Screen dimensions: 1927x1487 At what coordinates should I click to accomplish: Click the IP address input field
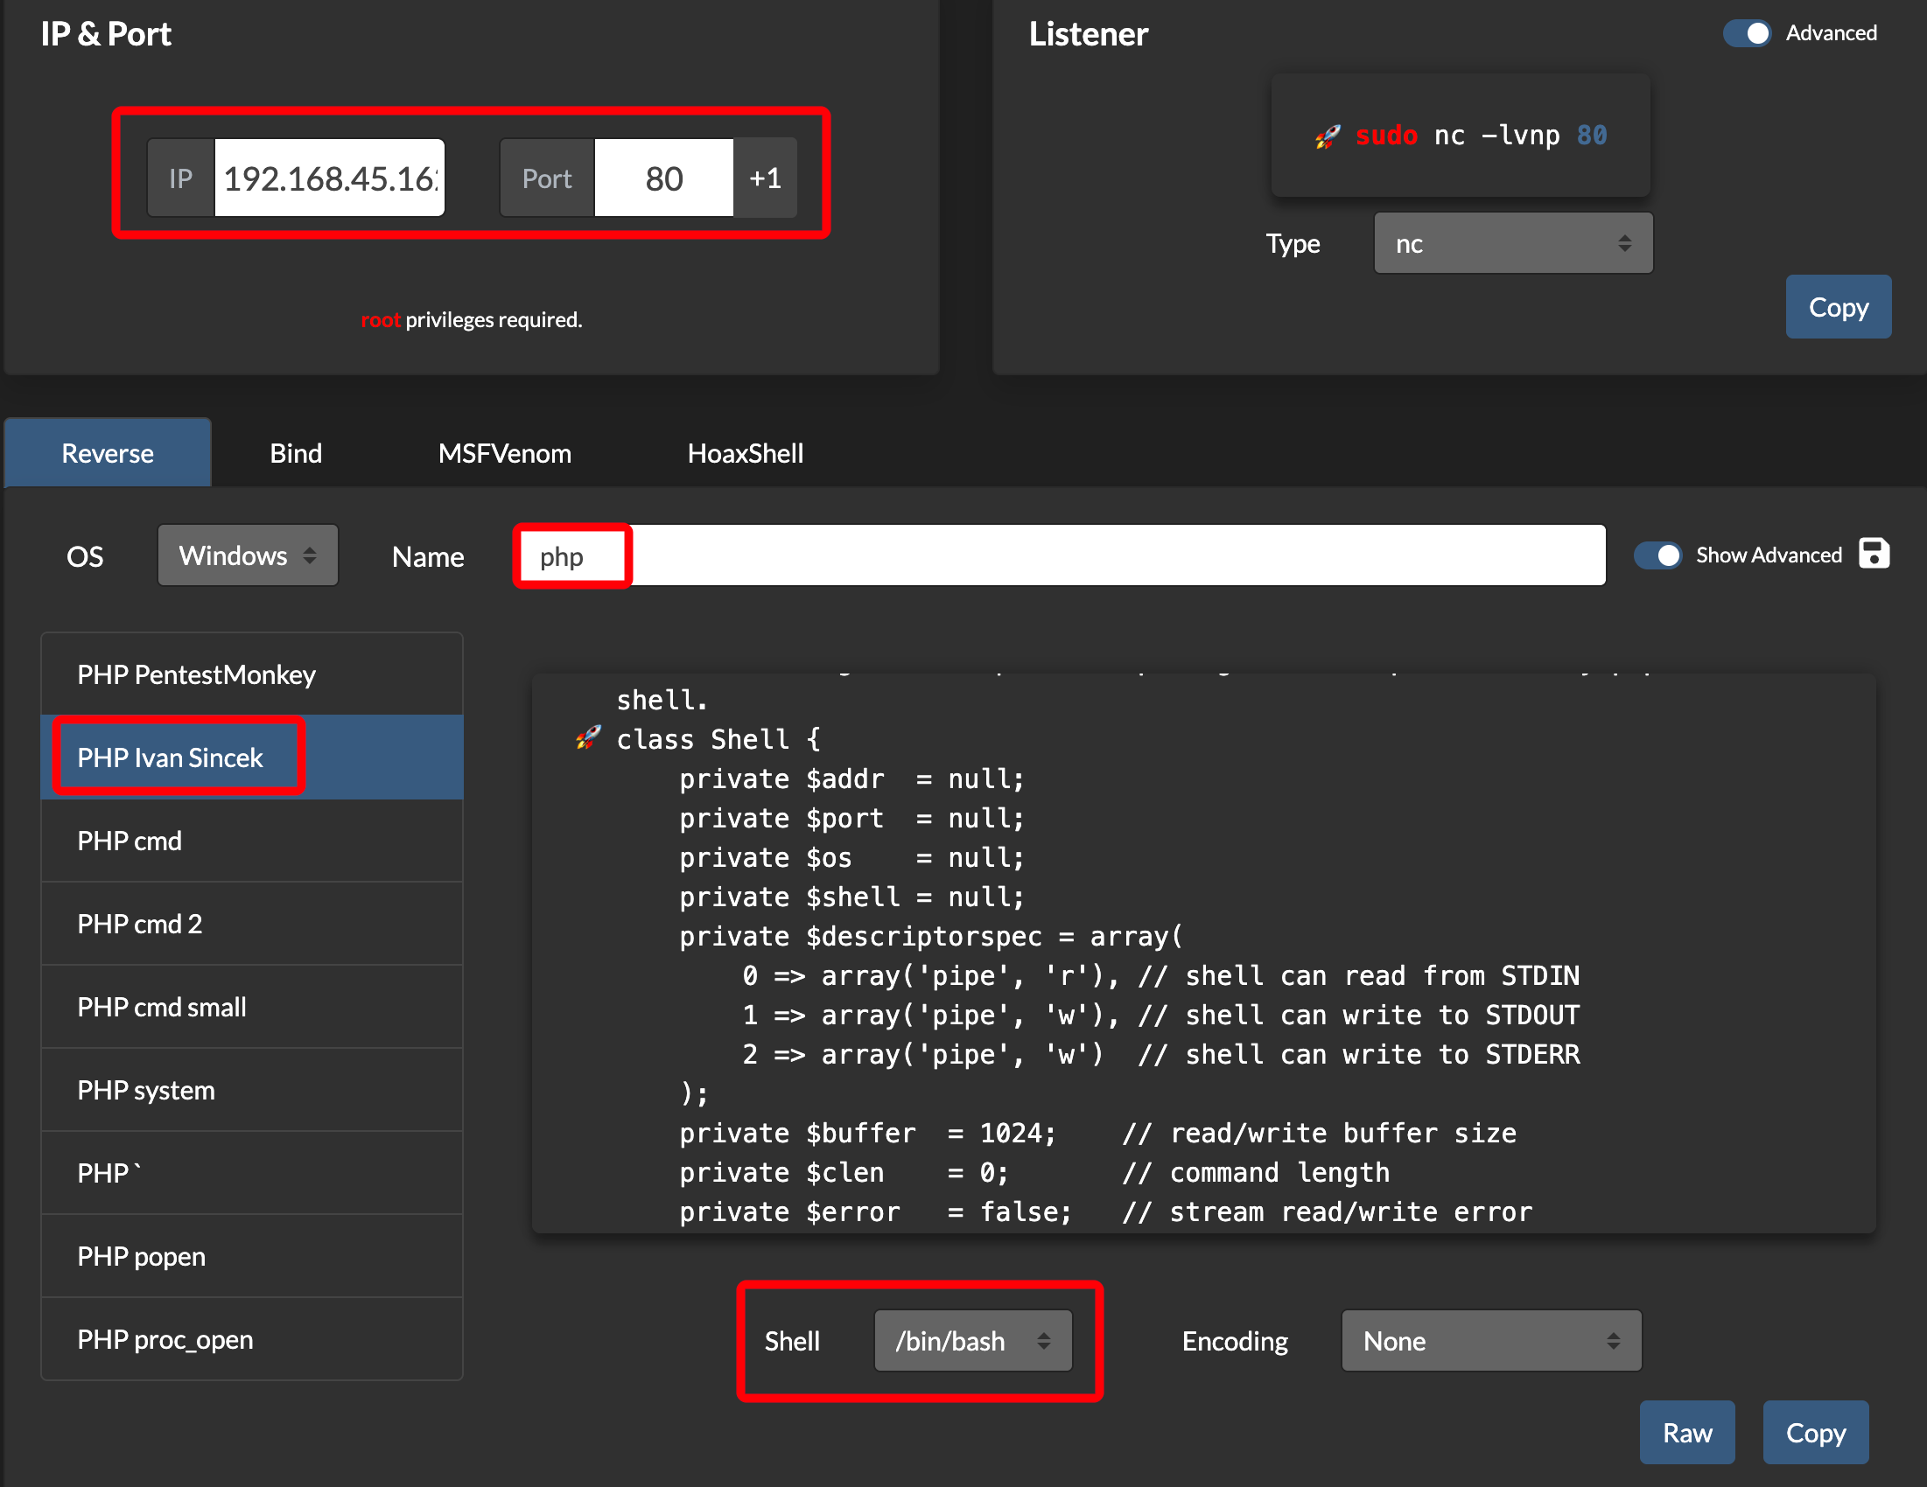click(329, 178)
